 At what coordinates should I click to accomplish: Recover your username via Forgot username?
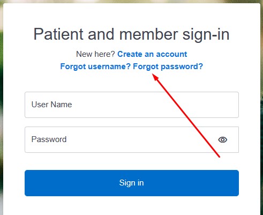[x=95, y=66]
